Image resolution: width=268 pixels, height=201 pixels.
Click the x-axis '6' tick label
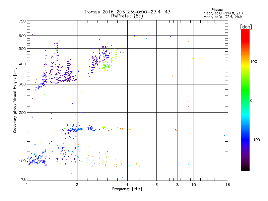point(156,185)
